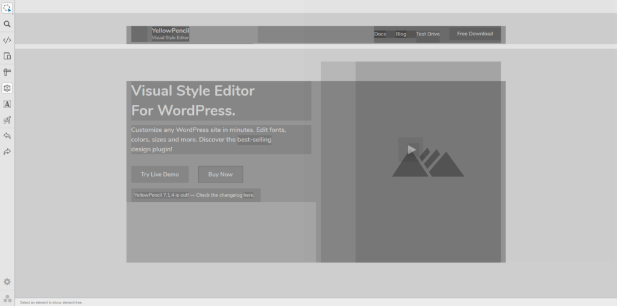Image resolution: width=617 pixels, height=306 pixels.
Task: Open the YellowPencil 7.1.4 changelog link
Action: (196, 195)
